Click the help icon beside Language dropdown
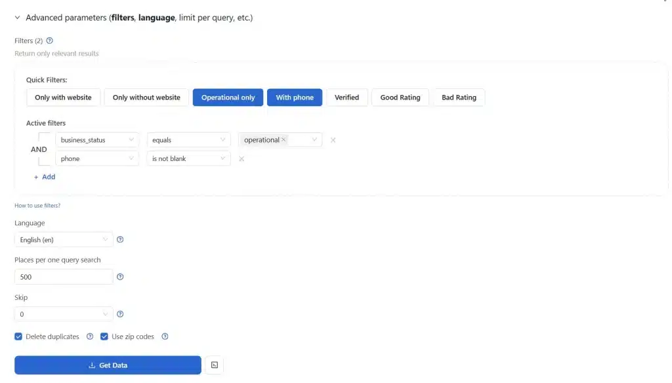Image resolution: width=672 pixels, height=383 pixels. pos(120,240)
